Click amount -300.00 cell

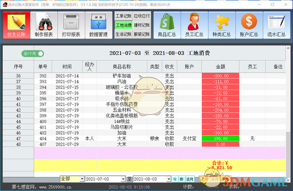tap(221, 76)
